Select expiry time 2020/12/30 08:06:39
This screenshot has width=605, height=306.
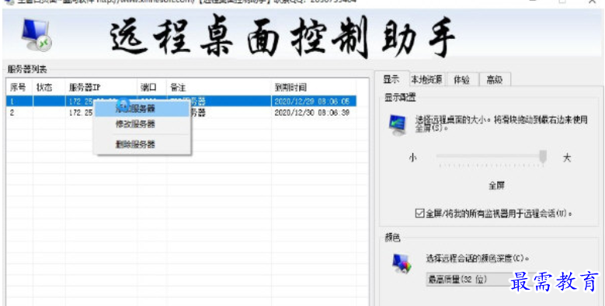coord(311,113)
